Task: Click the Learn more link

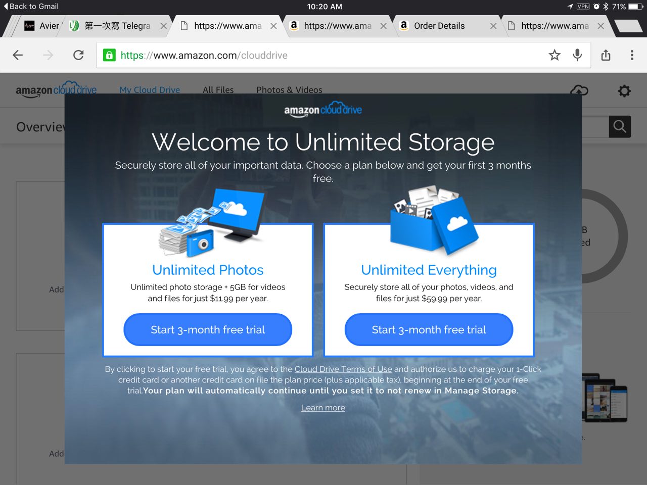Action: [x=323, y=408]
